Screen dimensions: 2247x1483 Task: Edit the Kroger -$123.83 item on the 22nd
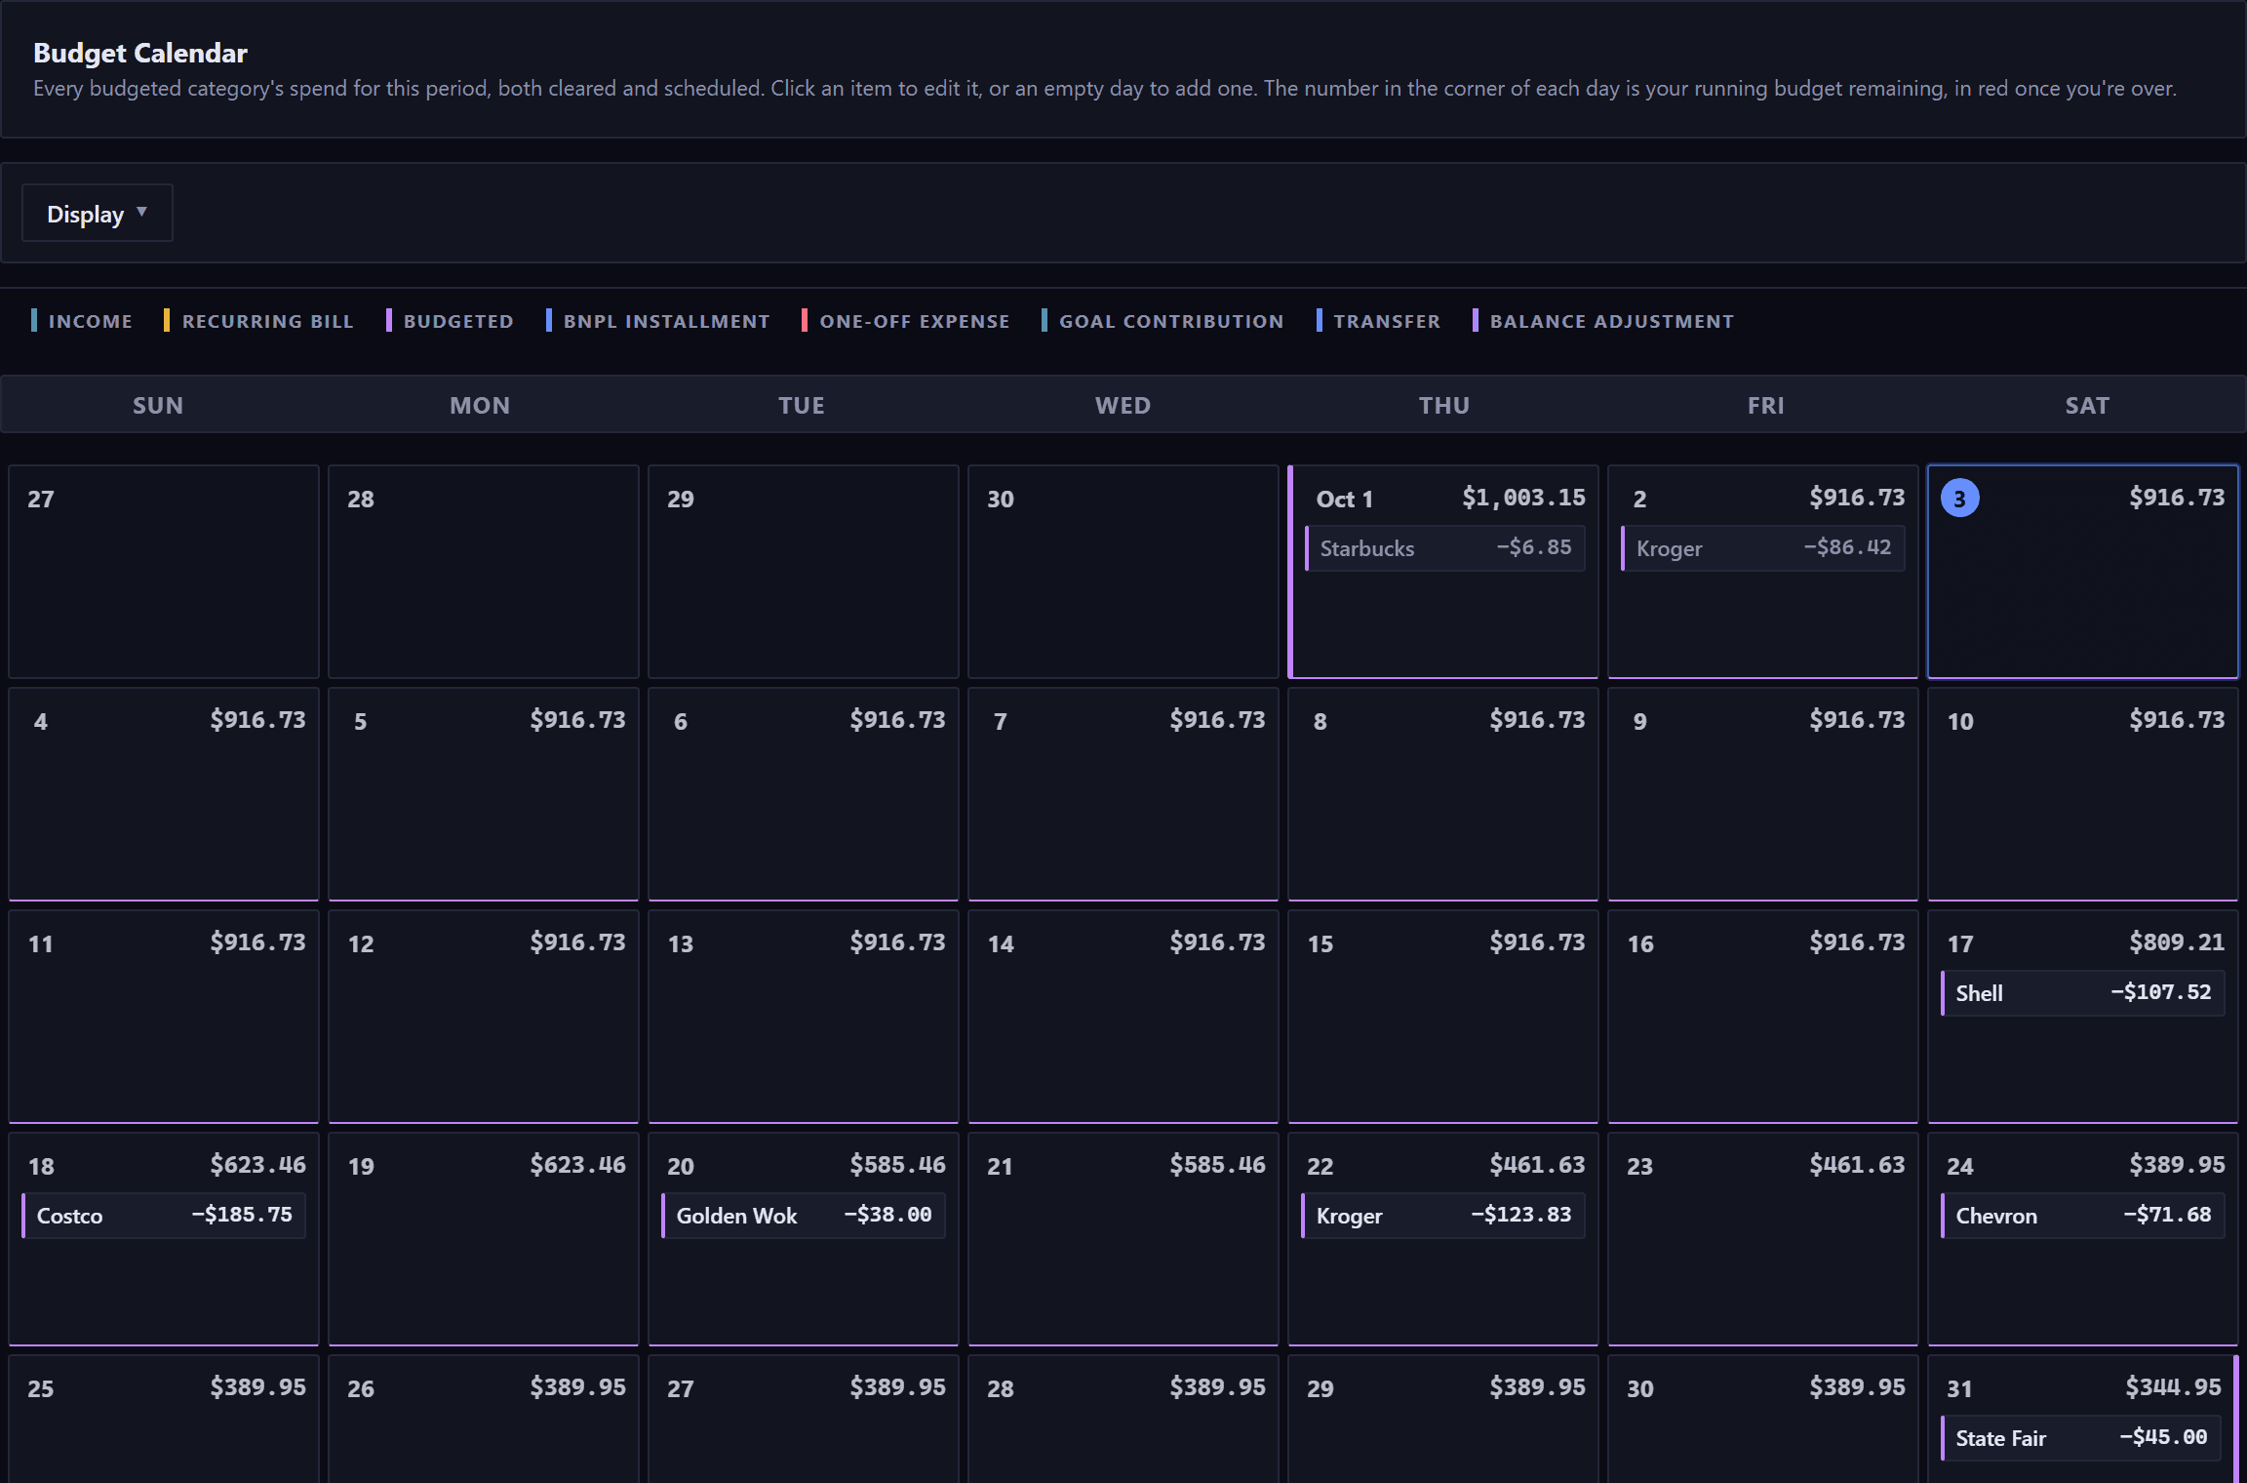1443,1216
